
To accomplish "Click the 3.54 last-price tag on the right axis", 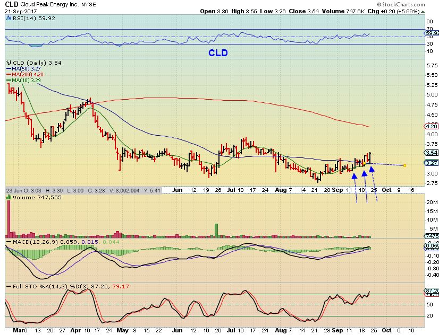I will point(432,153).
